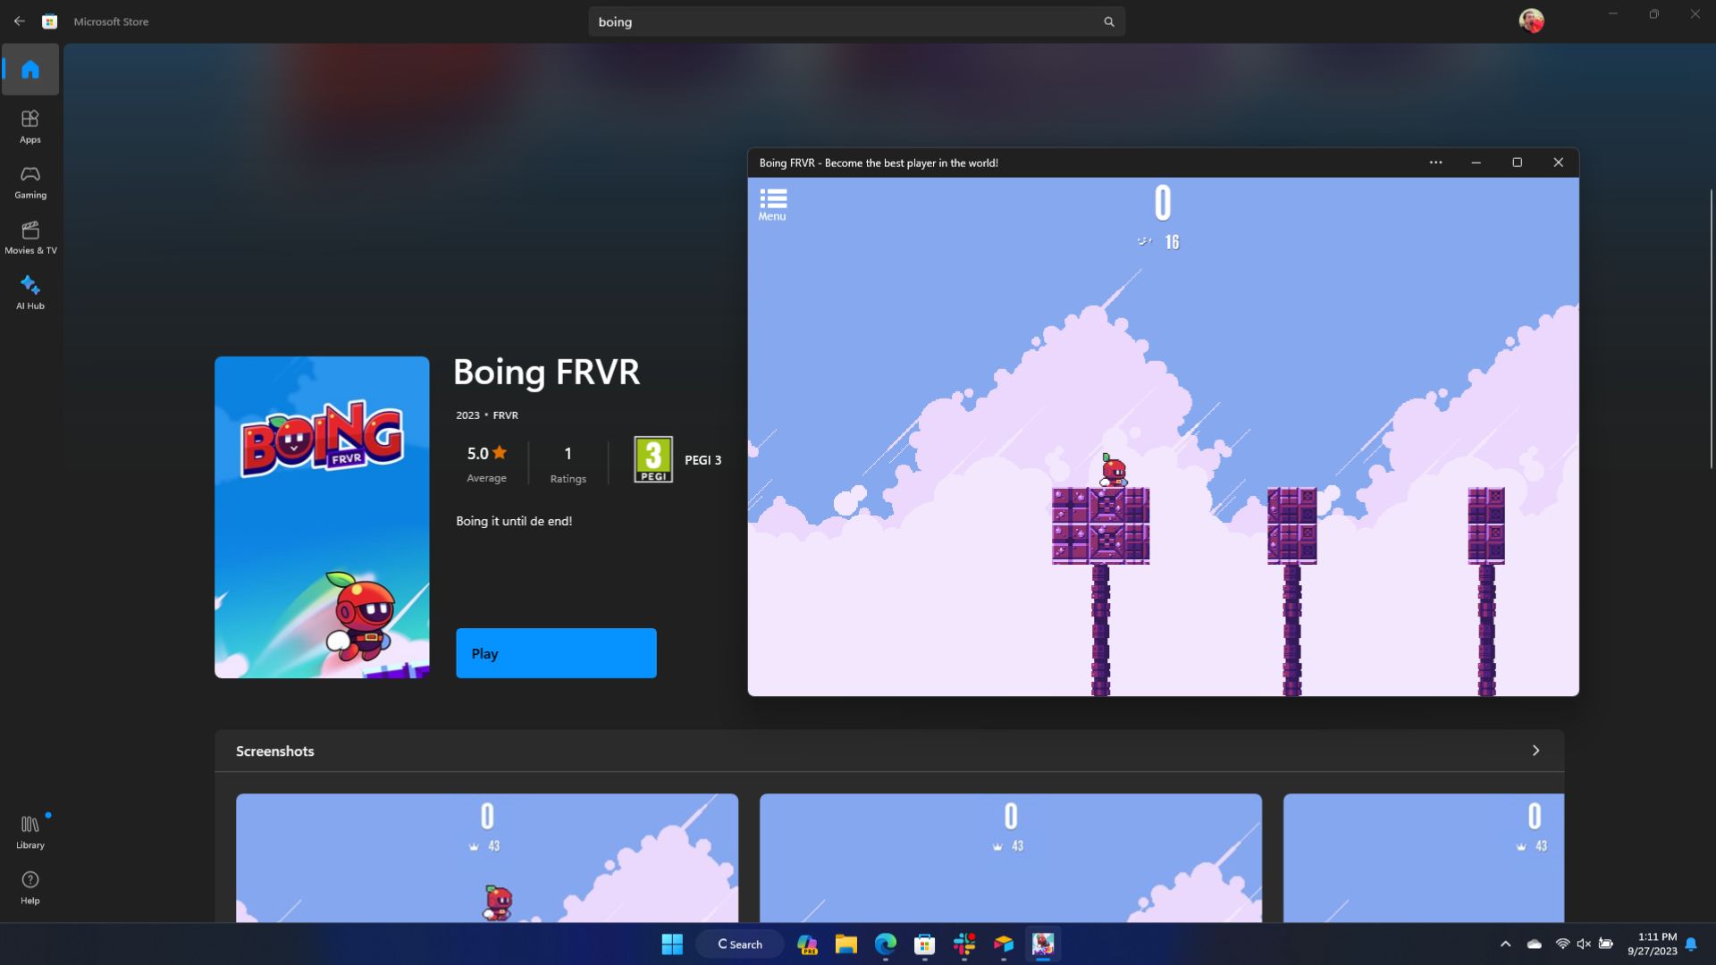Close the Boing FRVR game window
This screenshot has height=965, width=1716.
click(1558, 163)
